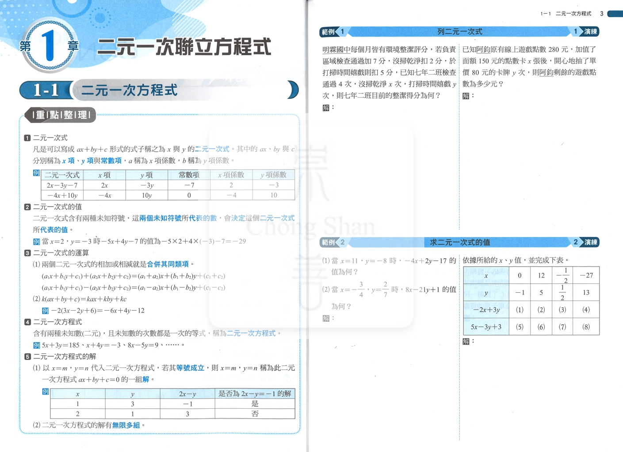This screenshot has width=623, height=452.
Task: Click the blue term 合併其同類項
Action: click(x=168, y=264)
